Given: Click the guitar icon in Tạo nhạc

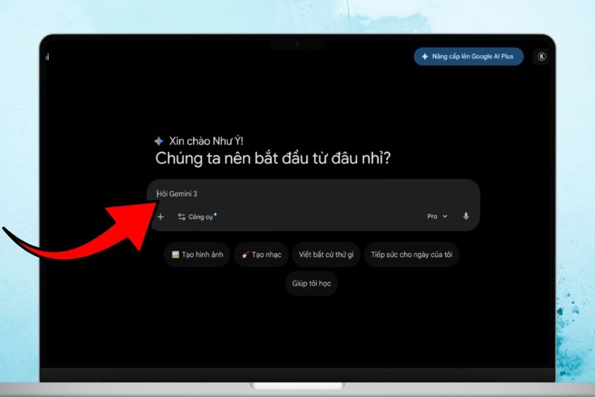Looking at the screenshot, I should pos(245,255).
